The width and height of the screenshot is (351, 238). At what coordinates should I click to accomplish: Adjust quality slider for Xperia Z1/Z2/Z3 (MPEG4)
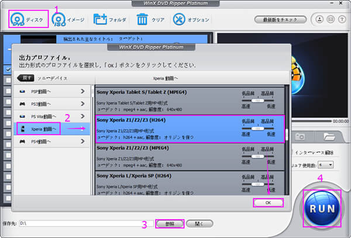[258, 157]
